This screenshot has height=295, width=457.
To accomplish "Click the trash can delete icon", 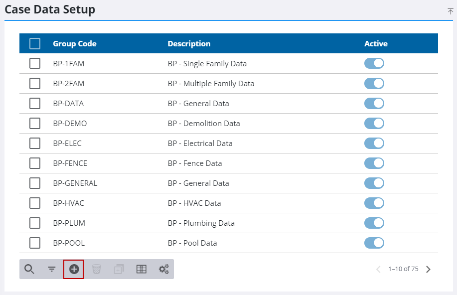I will click(97, 269).
